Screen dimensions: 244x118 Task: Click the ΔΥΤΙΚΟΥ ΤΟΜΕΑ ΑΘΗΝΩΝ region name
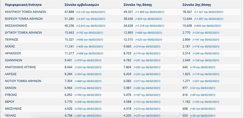(23, 33)
